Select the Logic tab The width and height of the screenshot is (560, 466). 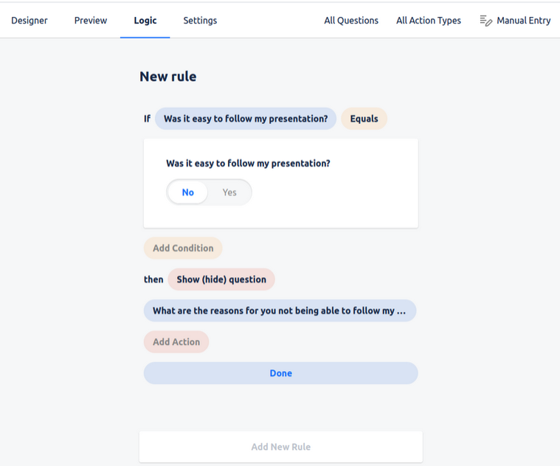[145, 21]
